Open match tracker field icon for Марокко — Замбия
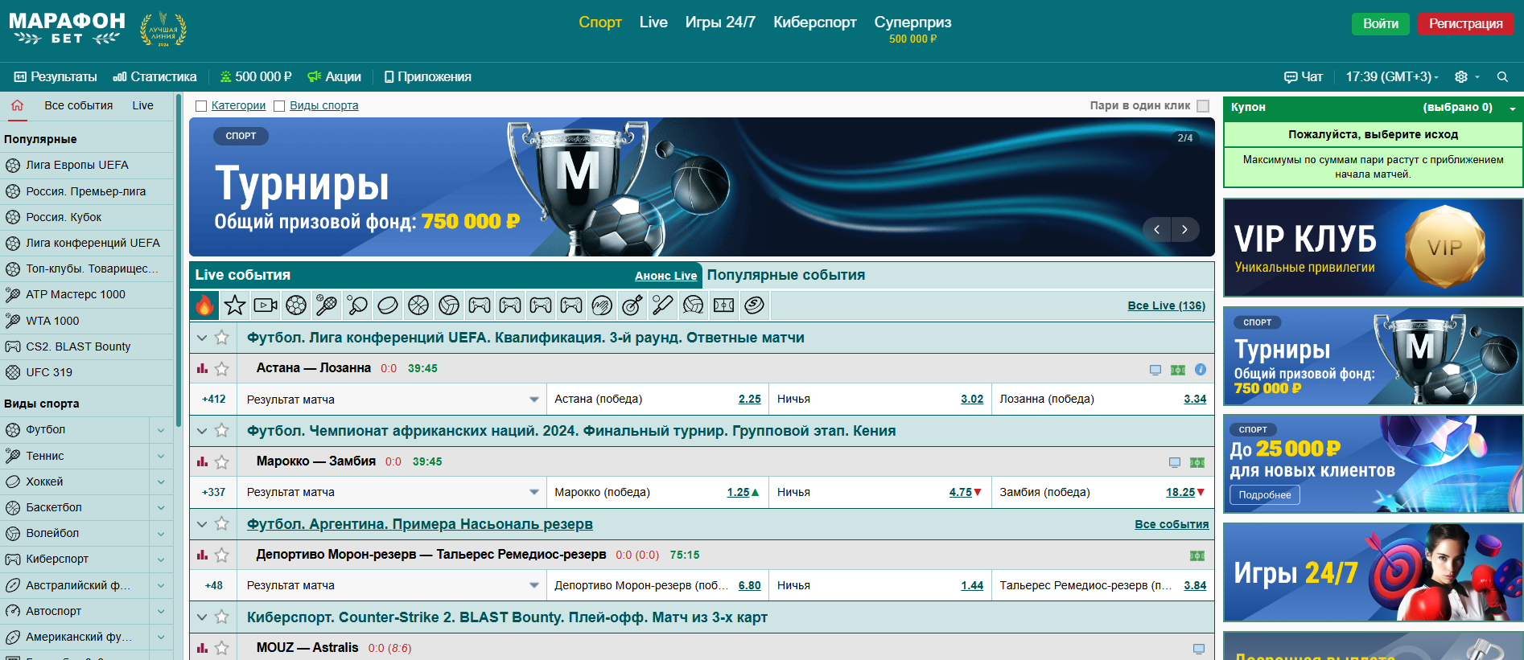The width and height of the screenshot is (1524, 660). [x=1197, y=463]
